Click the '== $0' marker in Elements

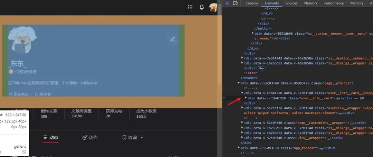click(358, 98)
